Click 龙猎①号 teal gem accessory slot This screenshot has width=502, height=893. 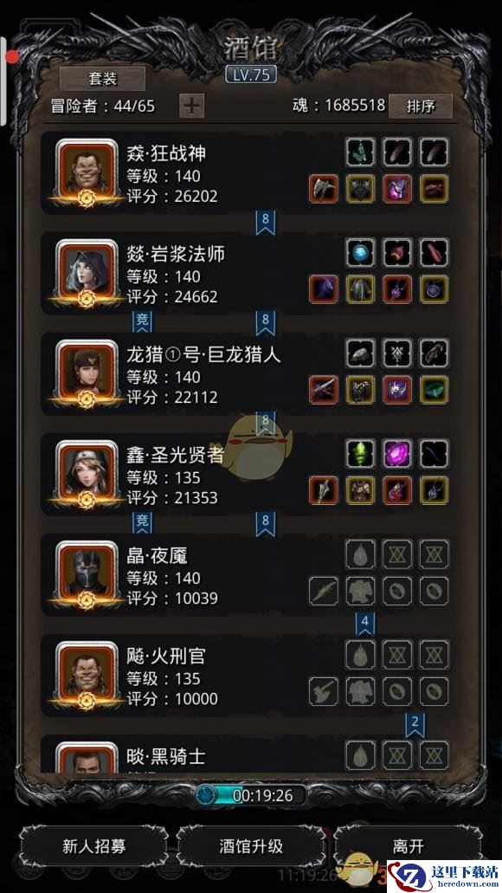[434, 390]
